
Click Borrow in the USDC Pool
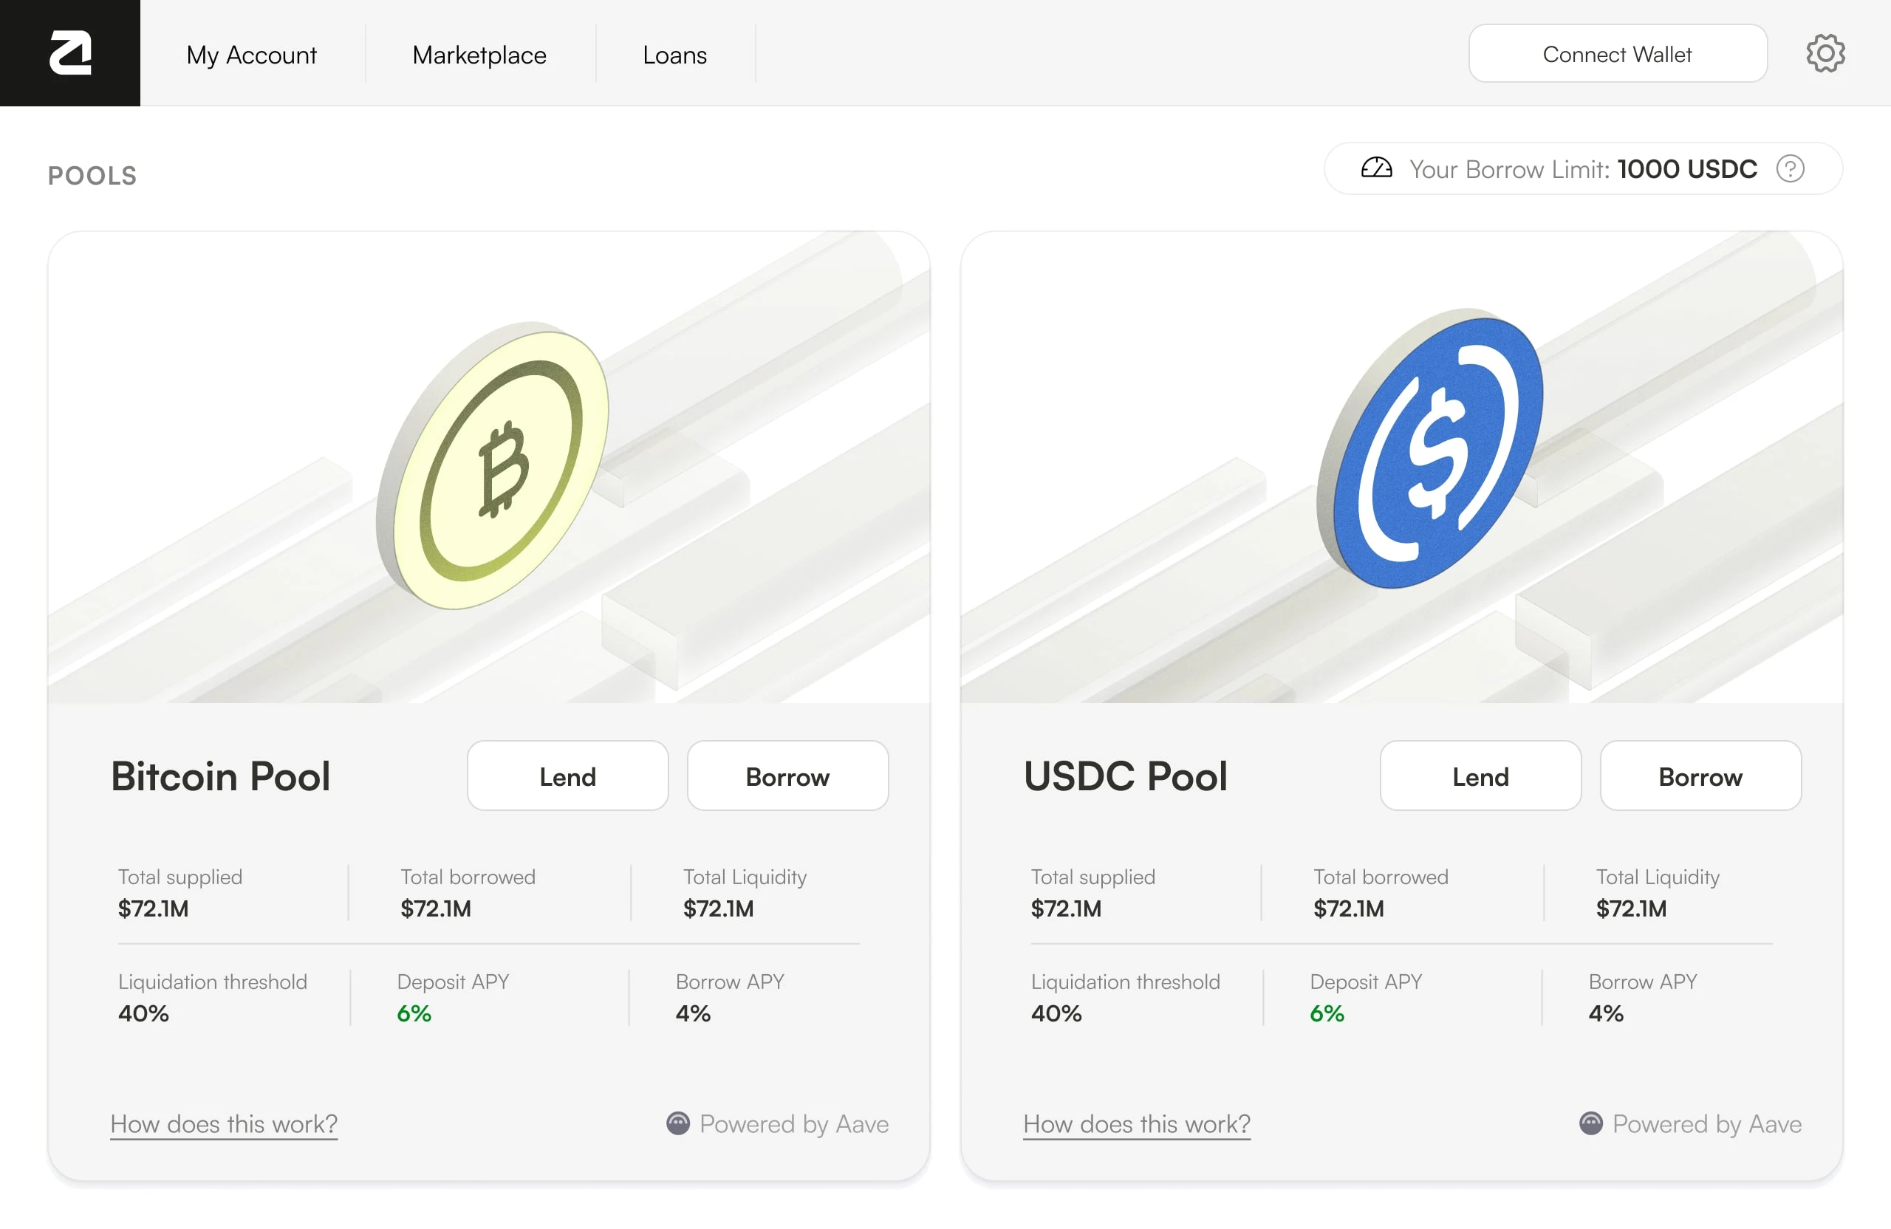(x=1700, y=776)
